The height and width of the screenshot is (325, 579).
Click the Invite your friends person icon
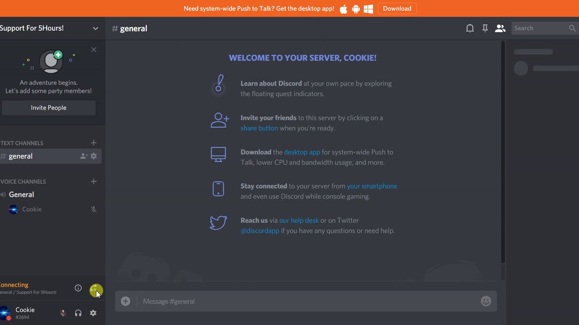(x=220, y=120)
